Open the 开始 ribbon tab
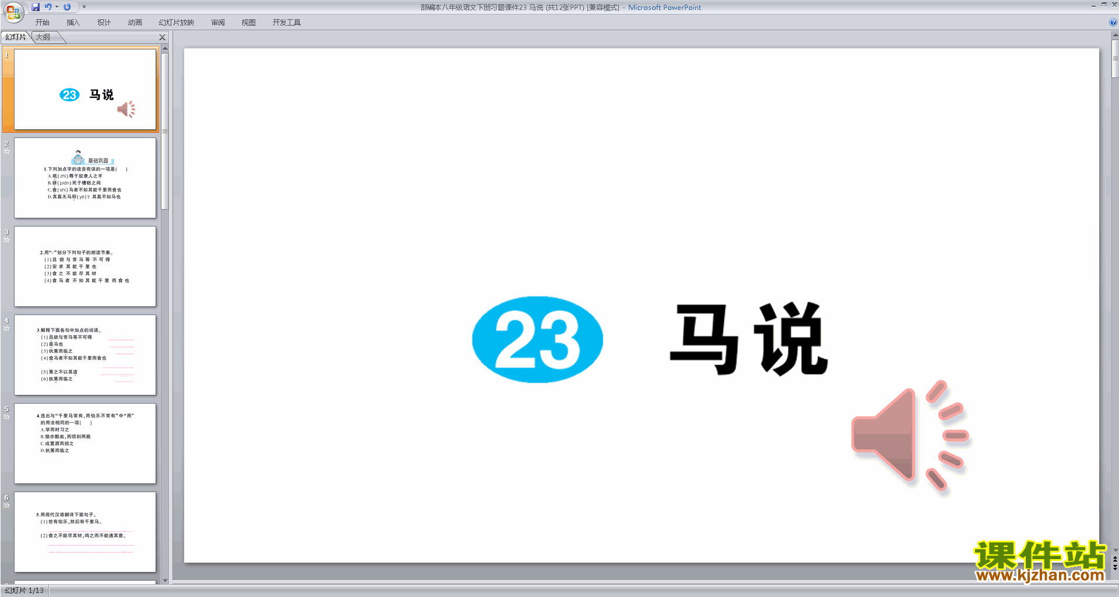Viewport: 1119px width, 597px height. pos(43,23)
